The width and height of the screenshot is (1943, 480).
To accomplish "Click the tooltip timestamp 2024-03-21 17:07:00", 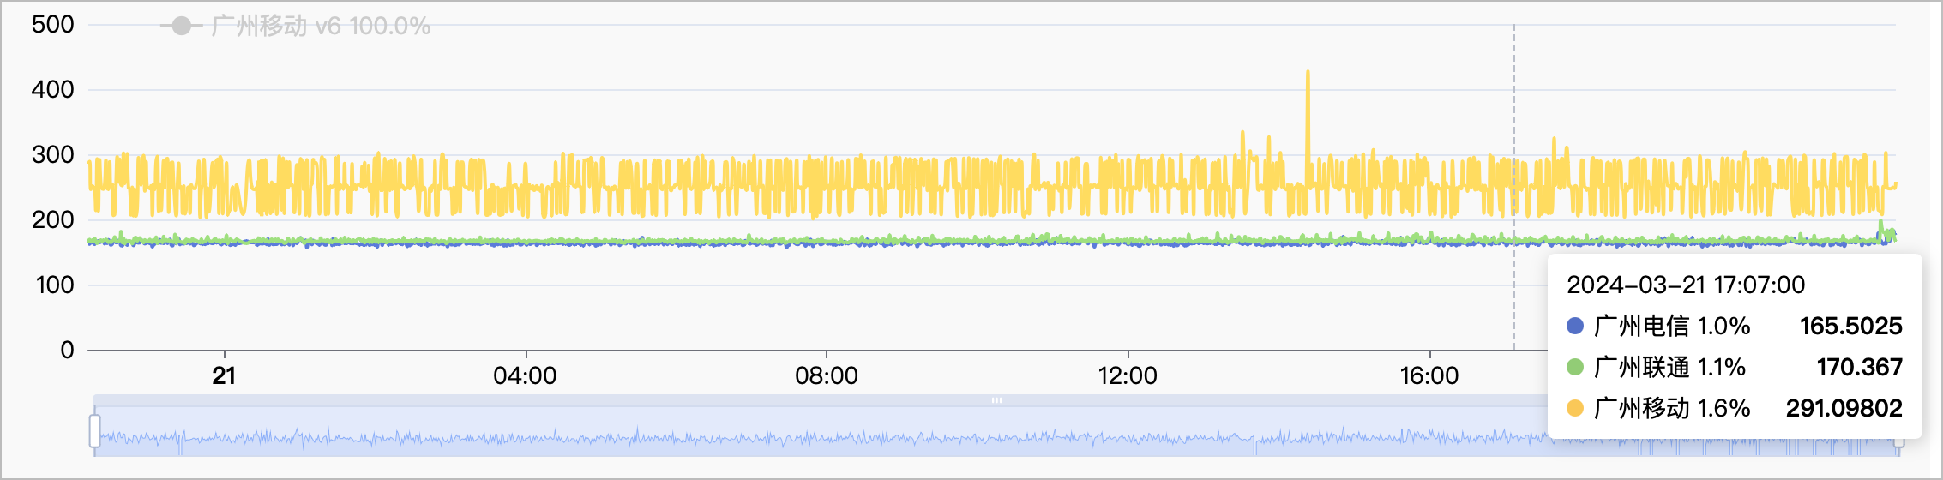I will coord(1685,285).
